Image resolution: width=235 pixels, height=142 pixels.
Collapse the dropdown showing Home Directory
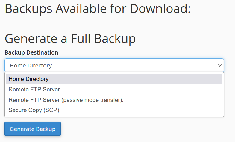[114, 65]
